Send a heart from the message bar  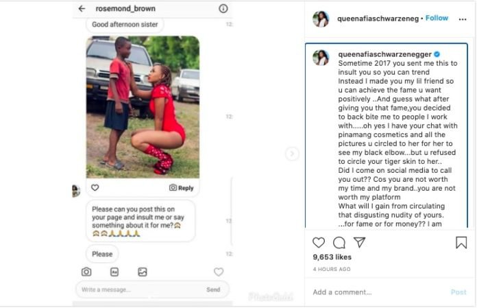[219, 272]
